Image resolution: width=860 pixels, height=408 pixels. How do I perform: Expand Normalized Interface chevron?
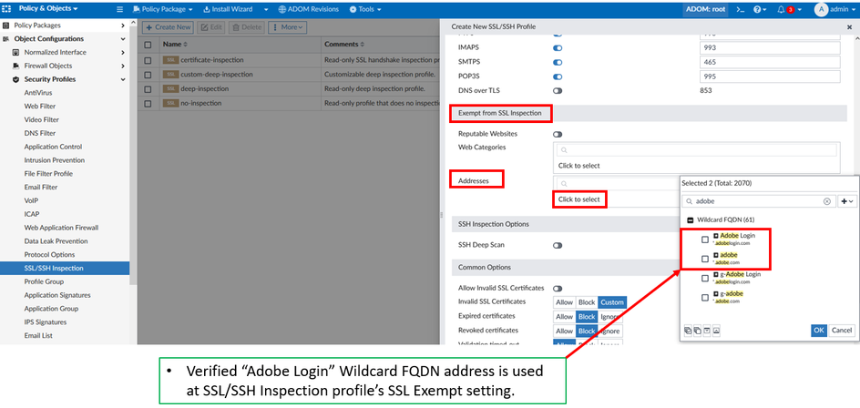click(123, 53)
